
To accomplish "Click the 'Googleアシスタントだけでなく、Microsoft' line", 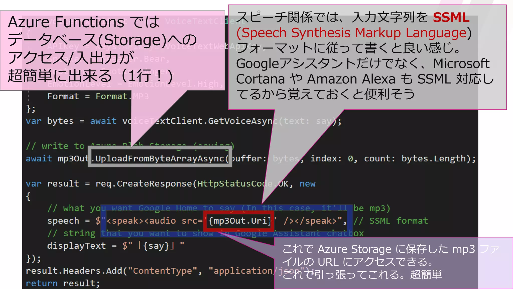I will (363, 63).
